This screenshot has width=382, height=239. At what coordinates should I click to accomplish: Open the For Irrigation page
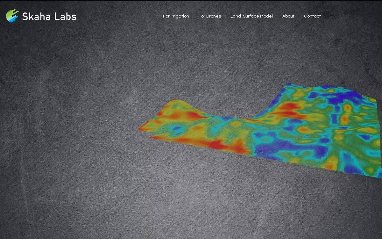tap(176, 16)
